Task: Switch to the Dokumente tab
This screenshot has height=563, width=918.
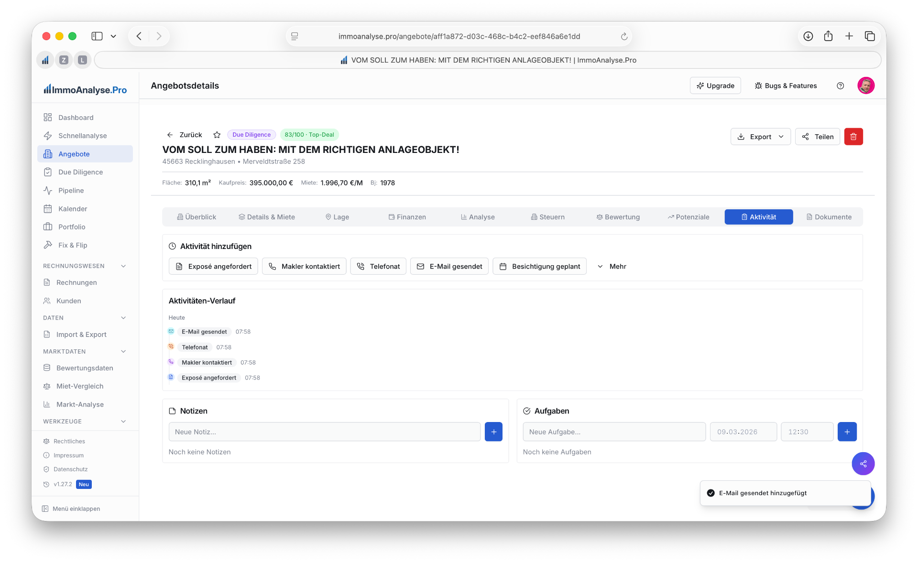Action: (x=829, y=217)
